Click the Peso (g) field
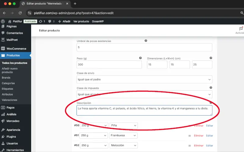Image resolution: width=244 pixels, height=152 pixels. [x=109, y=64]
